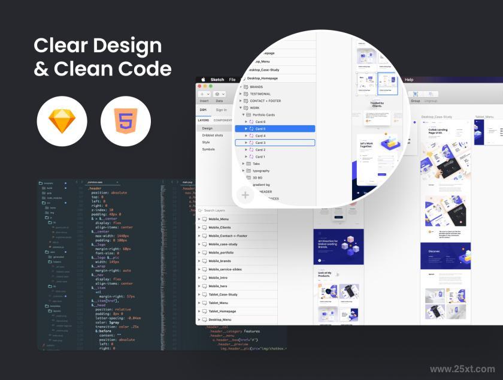Viewport: 503px width, 380px height.
Task: Click the HTML5 logo badge
Action: click(126, 121)
